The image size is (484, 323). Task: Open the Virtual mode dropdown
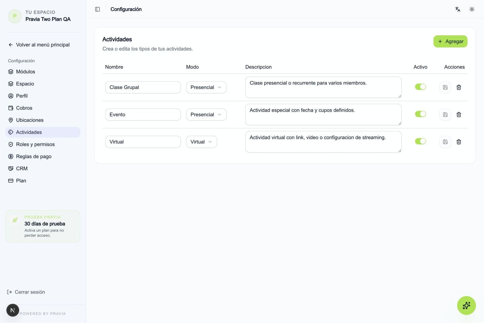(202, 142)
